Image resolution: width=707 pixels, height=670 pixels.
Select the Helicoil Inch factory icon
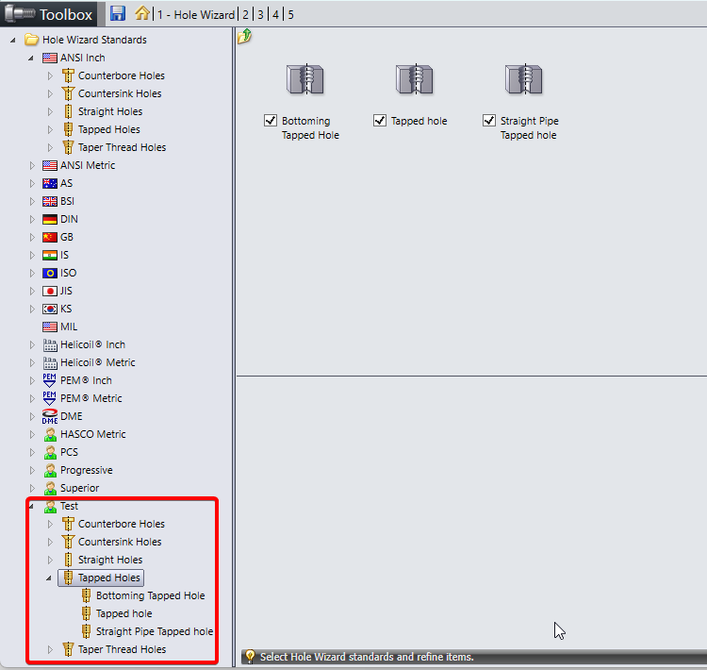tap(50, 345)
